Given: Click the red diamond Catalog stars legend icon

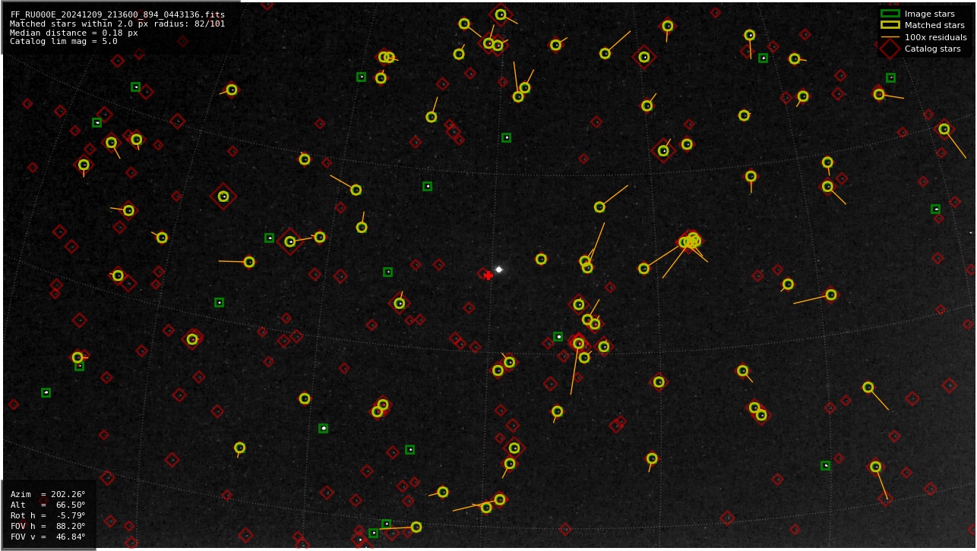Looking at the screenshot, I should (890, 49).
